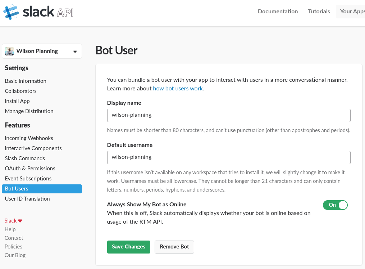The width and height of the screenshot is (365, 269).
Task: Go to OAuth & Permissions
Action: [30, 169]
